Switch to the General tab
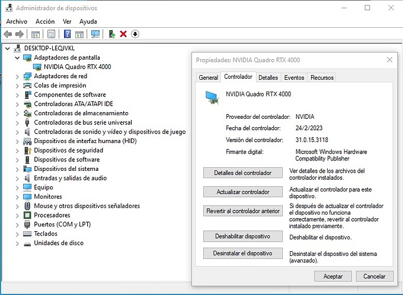 [208, 77]
